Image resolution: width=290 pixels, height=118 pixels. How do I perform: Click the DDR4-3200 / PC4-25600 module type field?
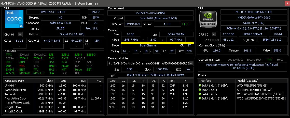[155, 75]
